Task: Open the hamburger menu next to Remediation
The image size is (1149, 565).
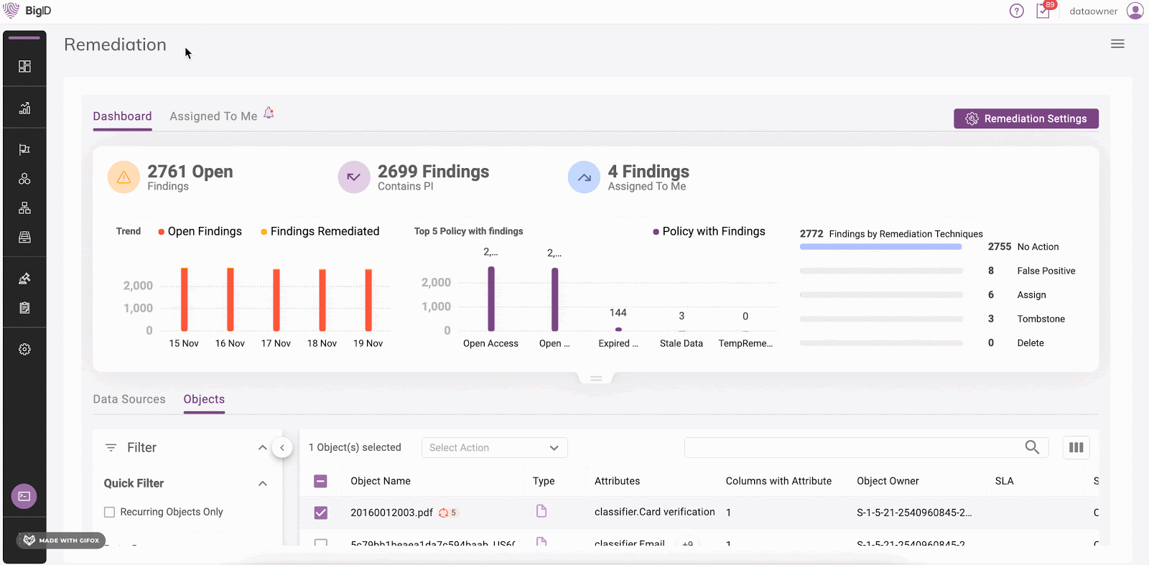Action: pyautogui.click(x=1117, y=44)
